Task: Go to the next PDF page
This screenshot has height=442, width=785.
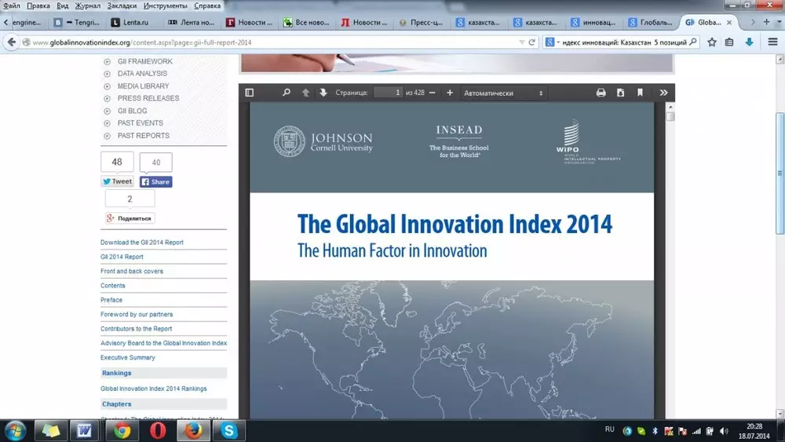Action: click(323, 93)
